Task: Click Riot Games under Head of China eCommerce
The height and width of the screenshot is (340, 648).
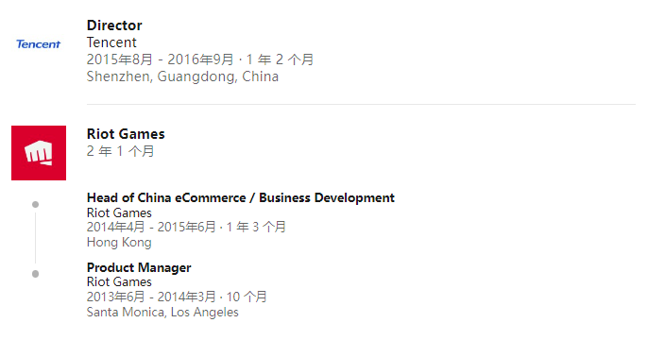Action: point(119,212)
